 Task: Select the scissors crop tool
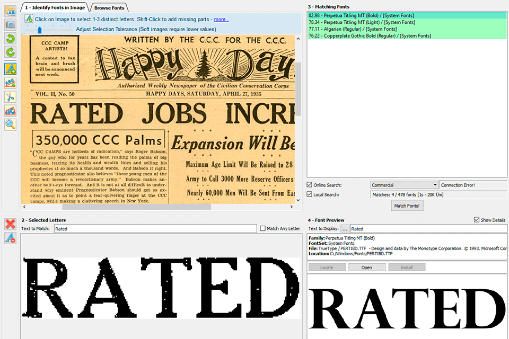tap(10, 96)
